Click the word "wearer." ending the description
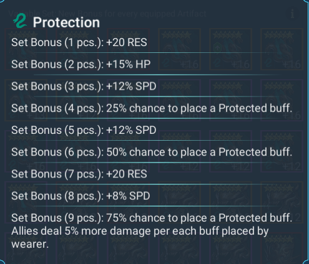Image resolution: width=309 pixels, height=264 pixels. pyautogui.click(x=30, y=244)
